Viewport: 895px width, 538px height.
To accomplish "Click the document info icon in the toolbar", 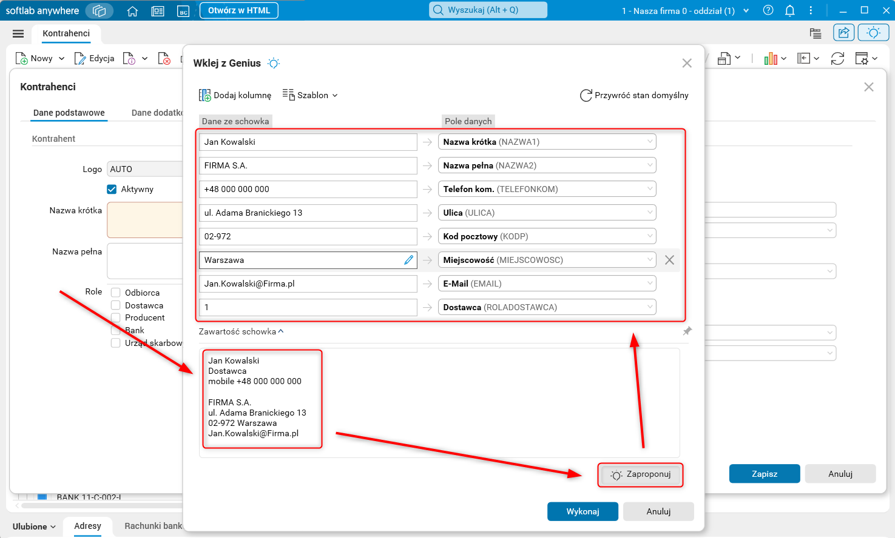I will click(x=129, y=58).
